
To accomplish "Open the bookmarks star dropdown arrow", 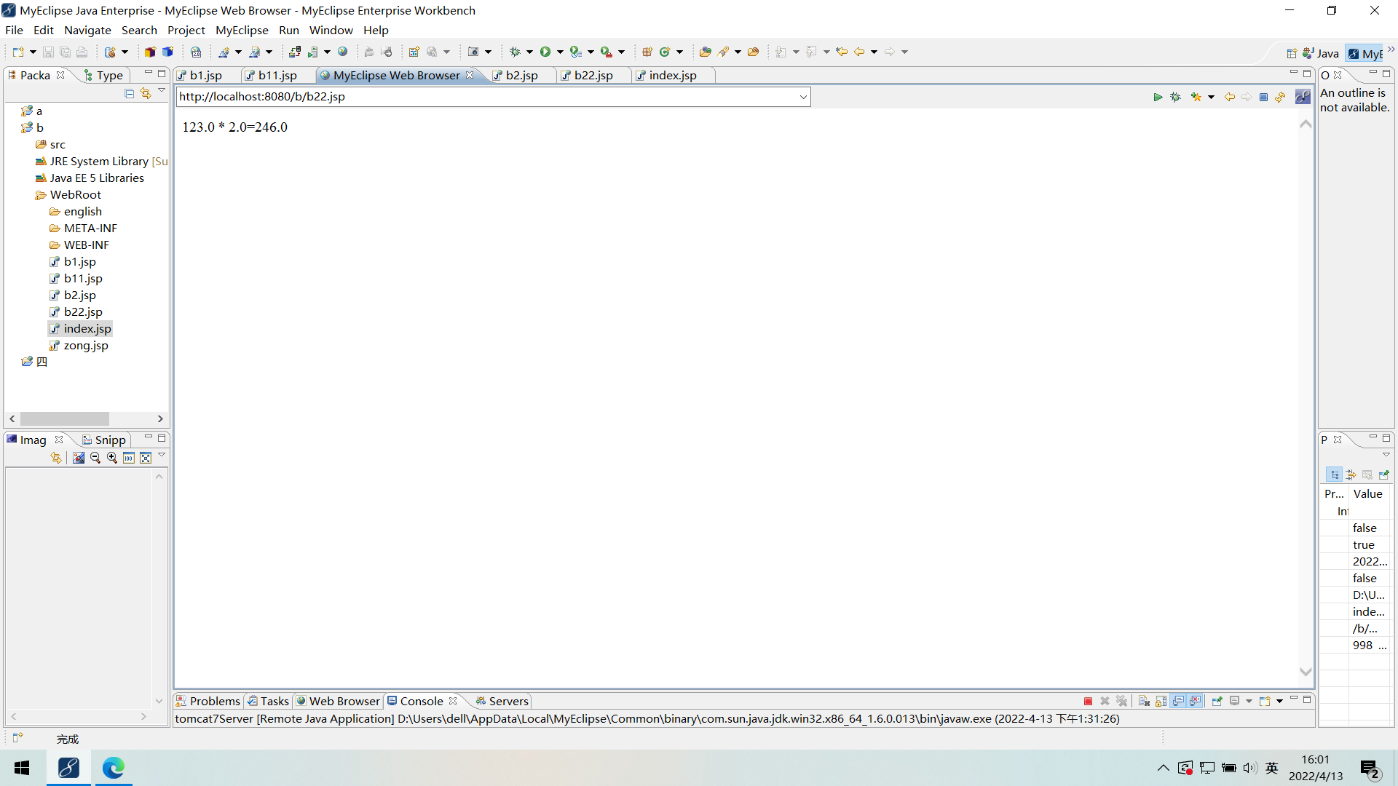I will click(x=1211, y=97).
